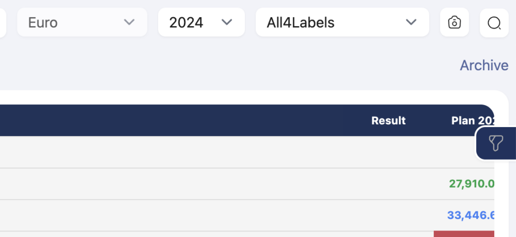Open the search magnifier icon
Image resolution: width=516 pixels, height=237 pixels.
pyautogui.click(x=494, y=23)
